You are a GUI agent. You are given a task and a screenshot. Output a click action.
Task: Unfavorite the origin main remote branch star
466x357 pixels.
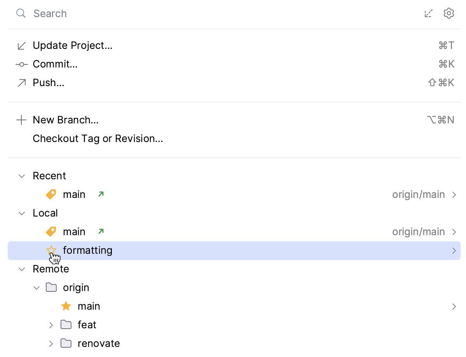point(66,307)
